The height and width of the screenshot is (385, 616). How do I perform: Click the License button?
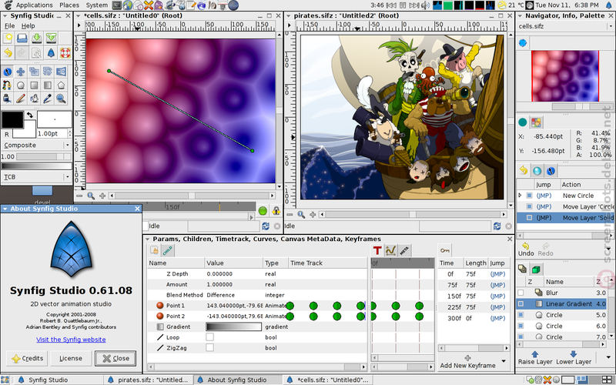click(71, 358)
